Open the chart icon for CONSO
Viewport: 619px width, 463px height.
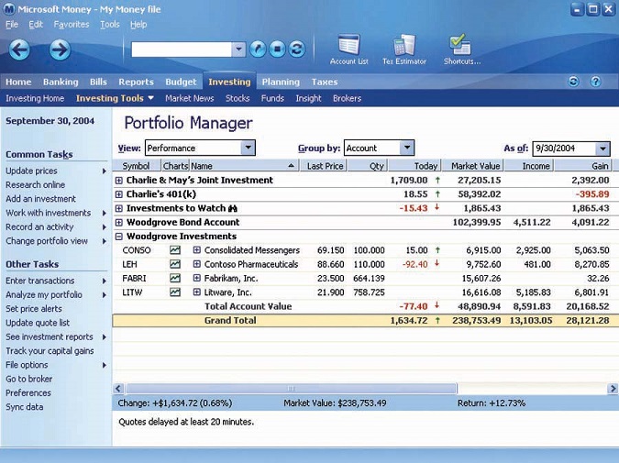click(175, 250)
